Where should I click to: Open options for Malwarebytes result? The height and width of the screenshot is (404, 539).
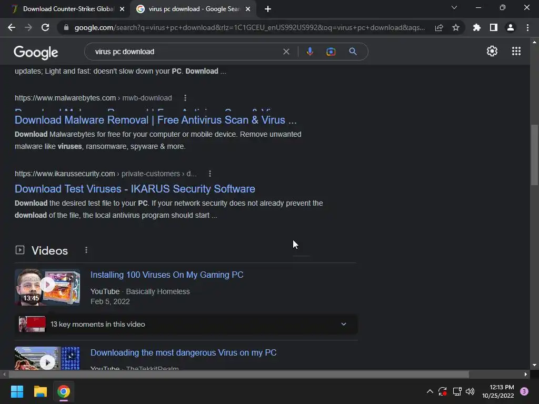point(185,98)
